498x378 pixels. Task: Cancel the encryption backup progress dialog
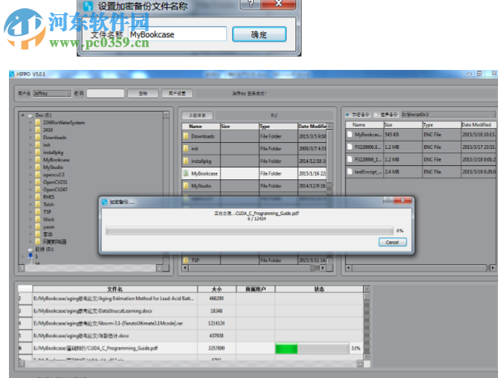coord(392,242)
